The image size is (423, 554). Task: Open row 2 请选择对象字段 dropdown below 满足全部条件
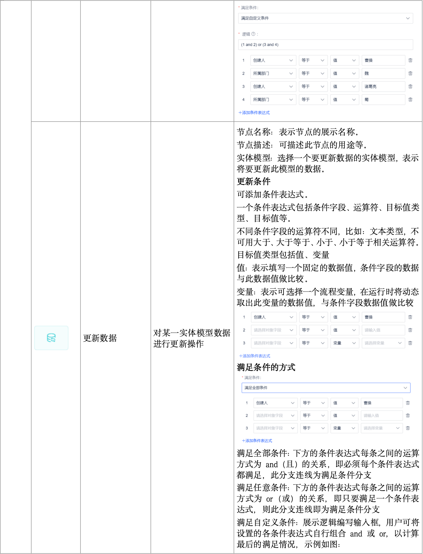pos(275,415)
